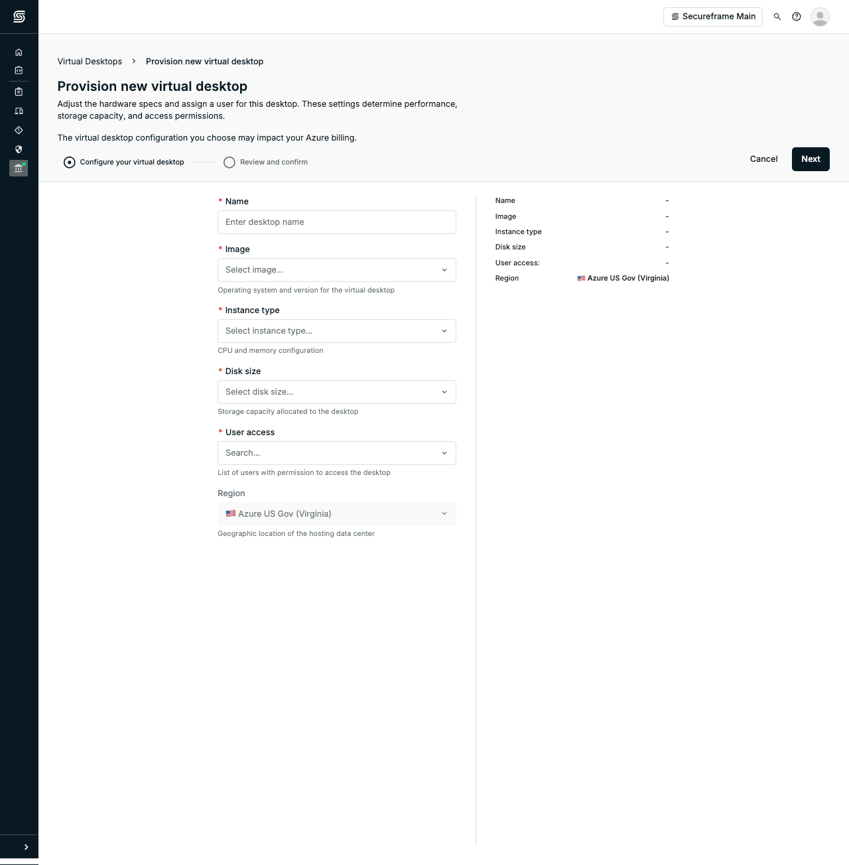
Task: Click the 'Provision new virtual desktop' heading
Action: tap(153, 86)
